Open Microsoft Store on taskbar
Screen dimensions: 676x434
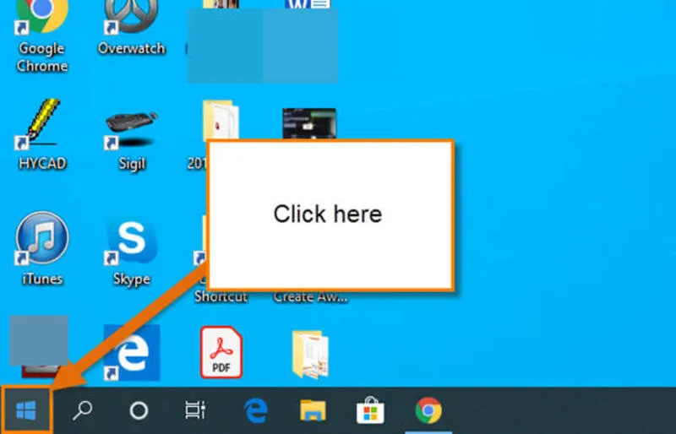pos(370,410)
